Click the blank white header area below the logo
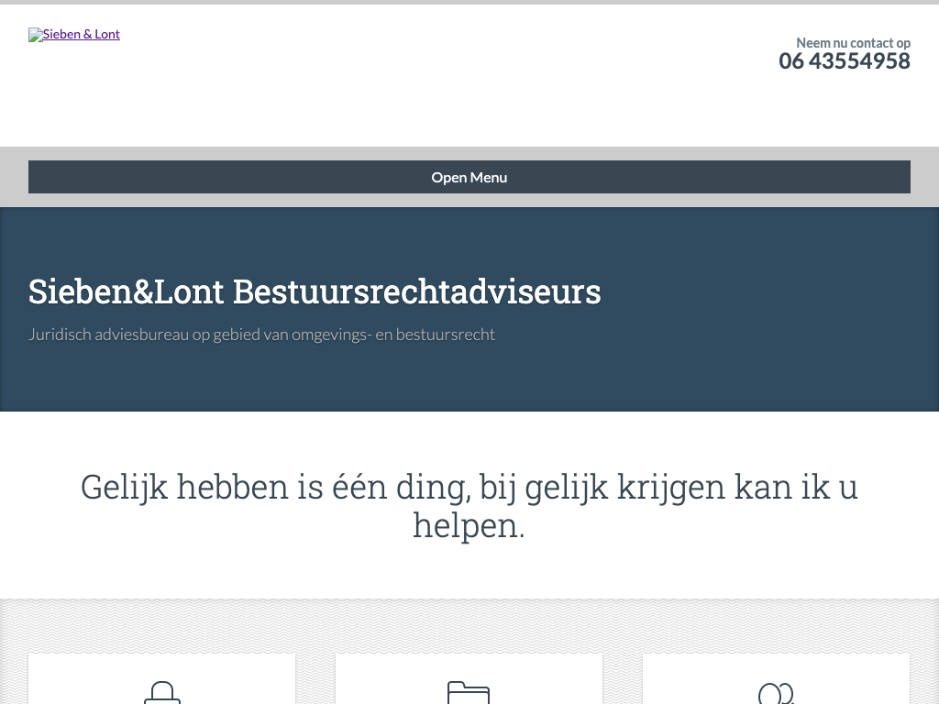 [367, 101]
